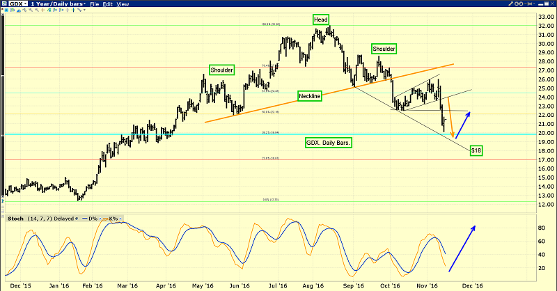Image resolution: width=557 pixels, height=291 pixels.
Task: Click the chain link-windows icon
Action: point(519,3)
